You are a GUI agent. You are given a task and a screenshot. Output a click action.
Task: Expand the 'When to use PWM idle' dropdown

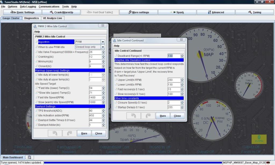(x=103, y=47)
